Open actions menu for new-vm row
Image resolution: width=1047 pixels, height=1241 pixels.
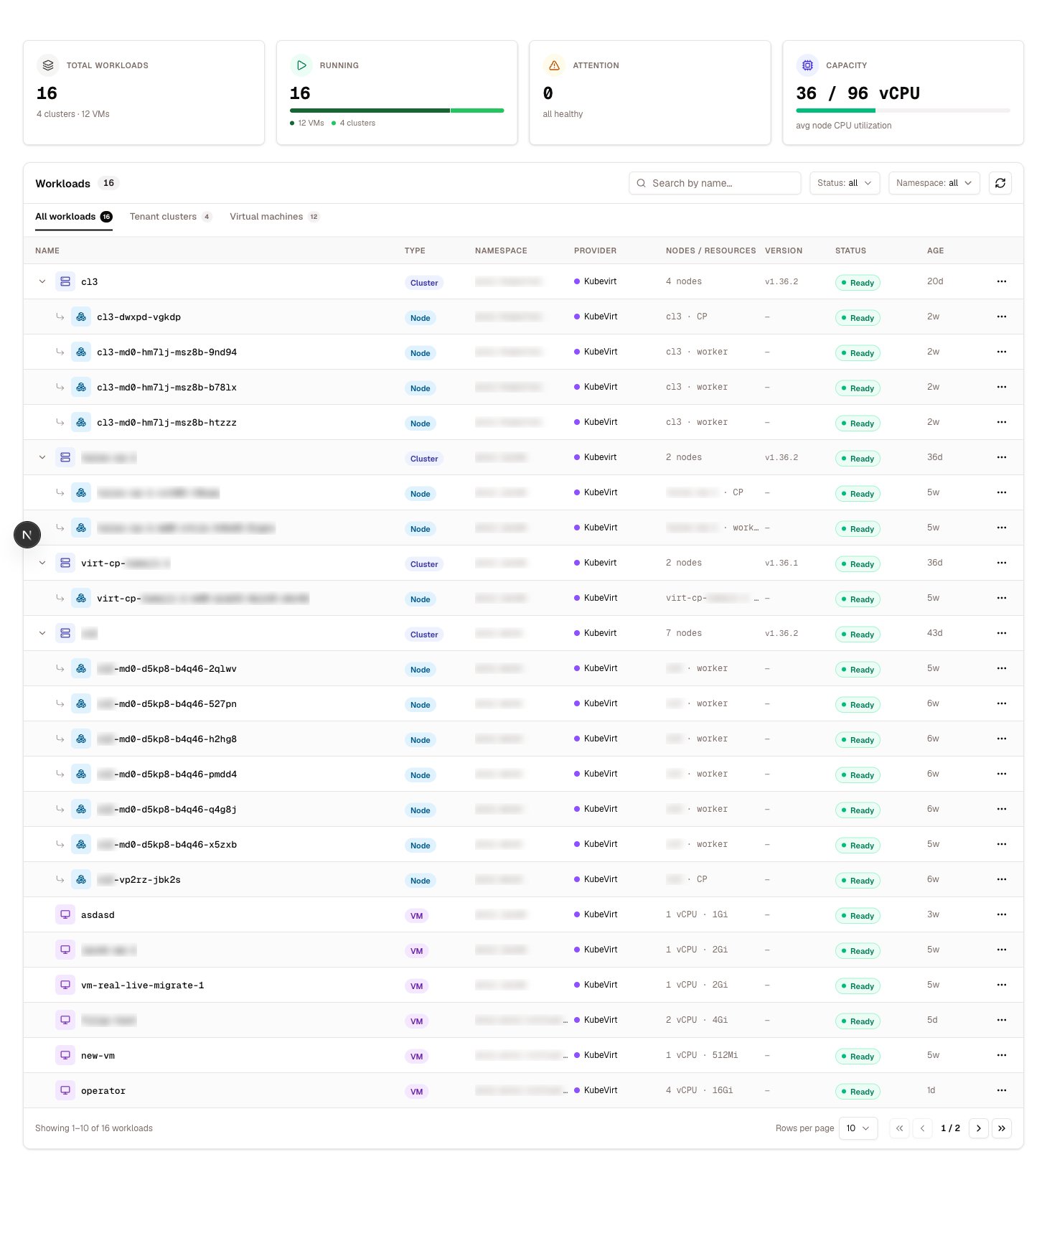click(1002, 1055)
